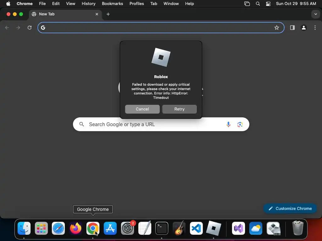Close the New Tab tab
Screen dimensions: 322x241
point(97,14)
